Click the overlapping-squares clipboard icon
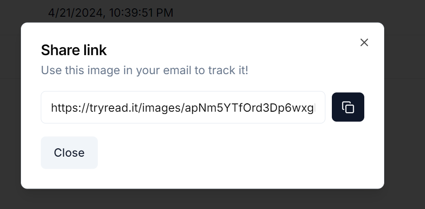 coord(348,107)
